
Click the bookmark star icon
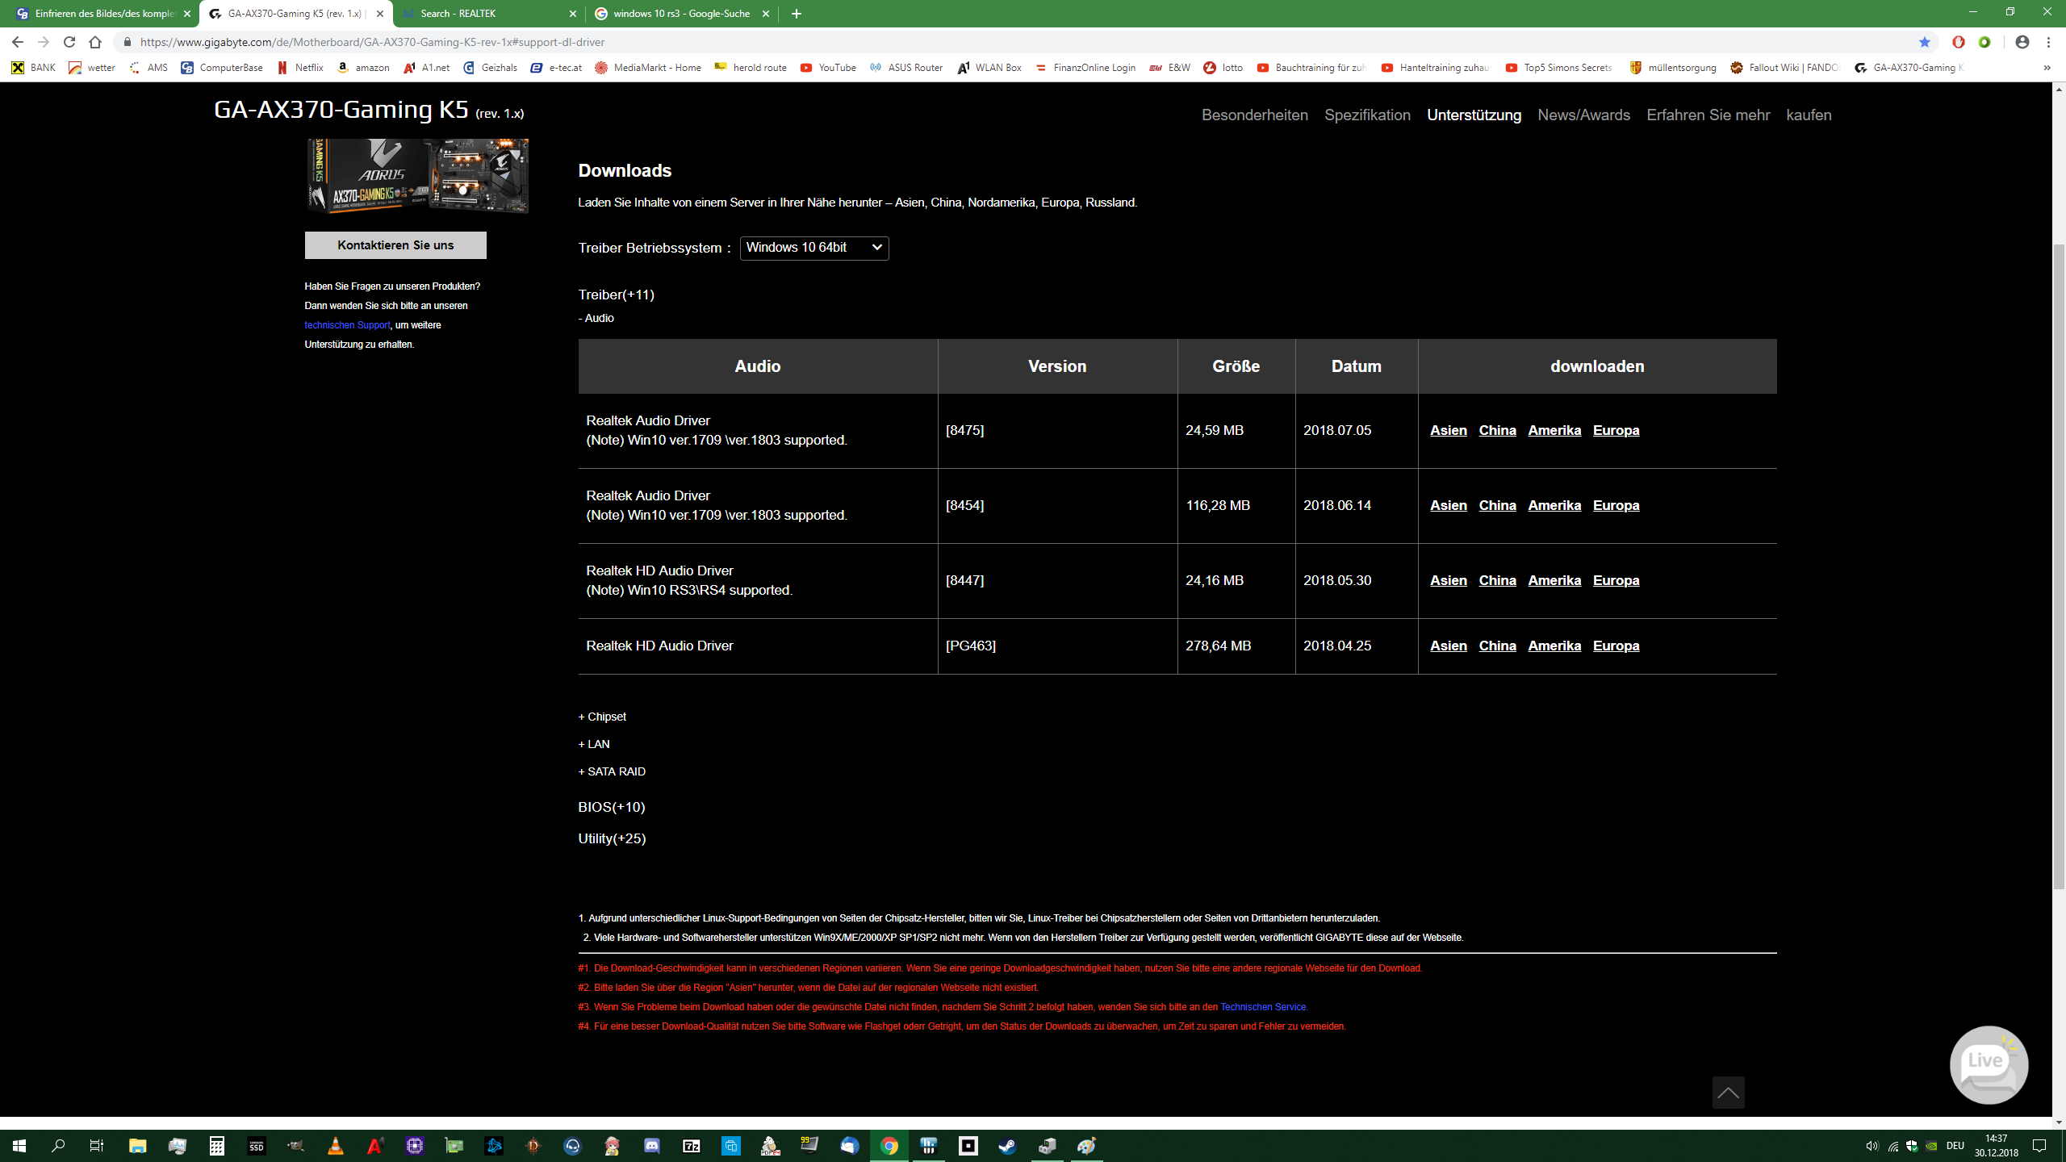coord(1925,42)
